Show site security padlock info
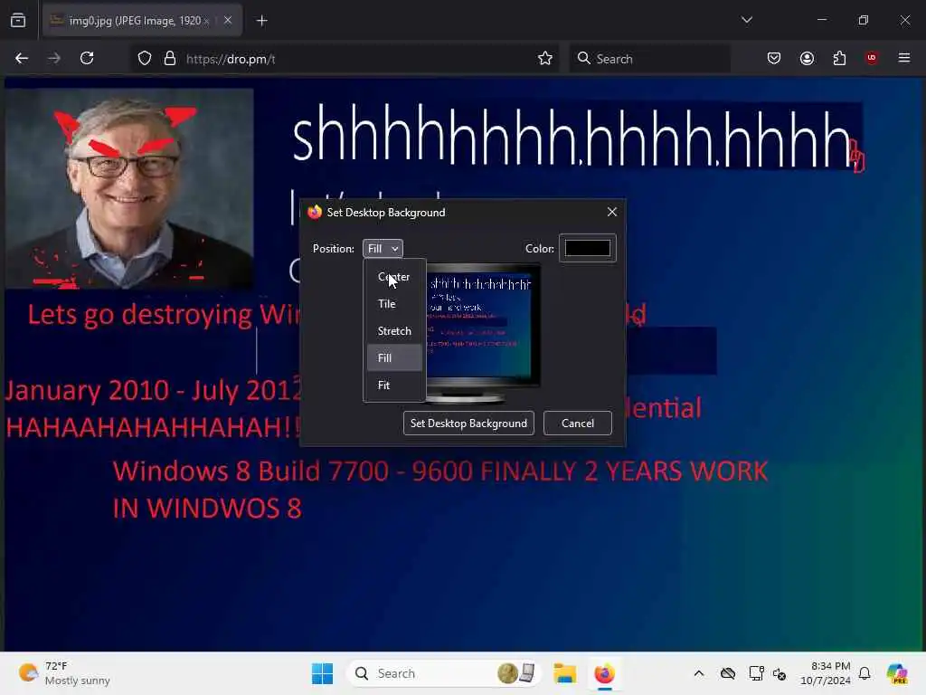926x695 pixels. [170, 59]
